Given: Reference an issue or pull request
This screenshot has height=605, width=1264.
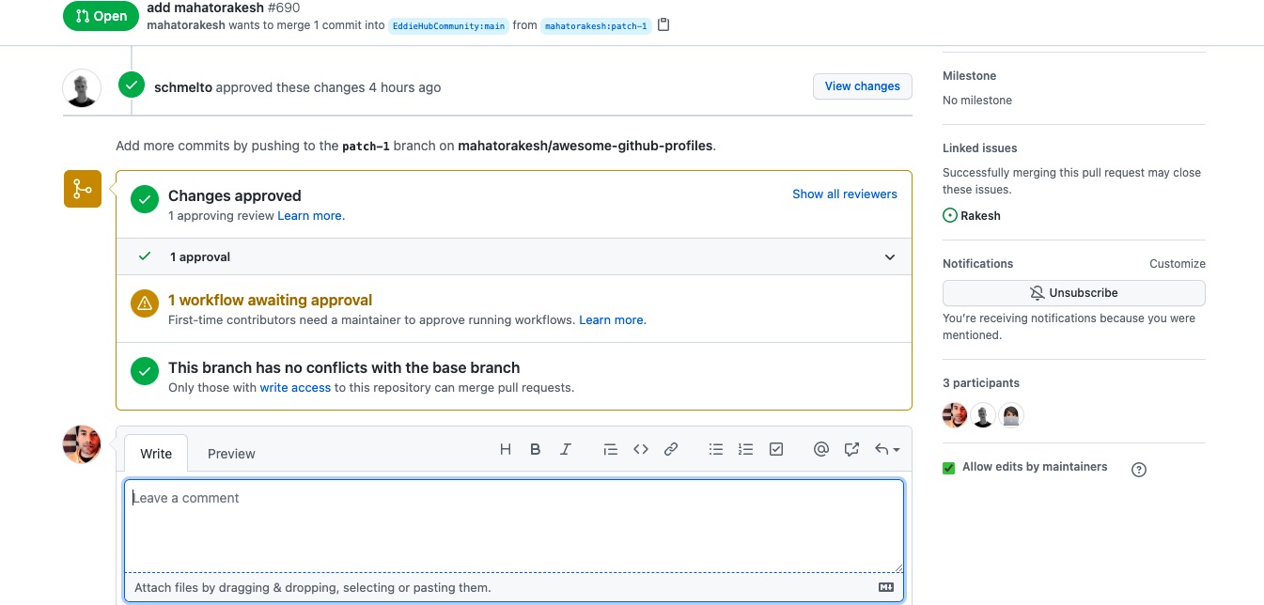Looking at the screenshot, I should 851,450.
